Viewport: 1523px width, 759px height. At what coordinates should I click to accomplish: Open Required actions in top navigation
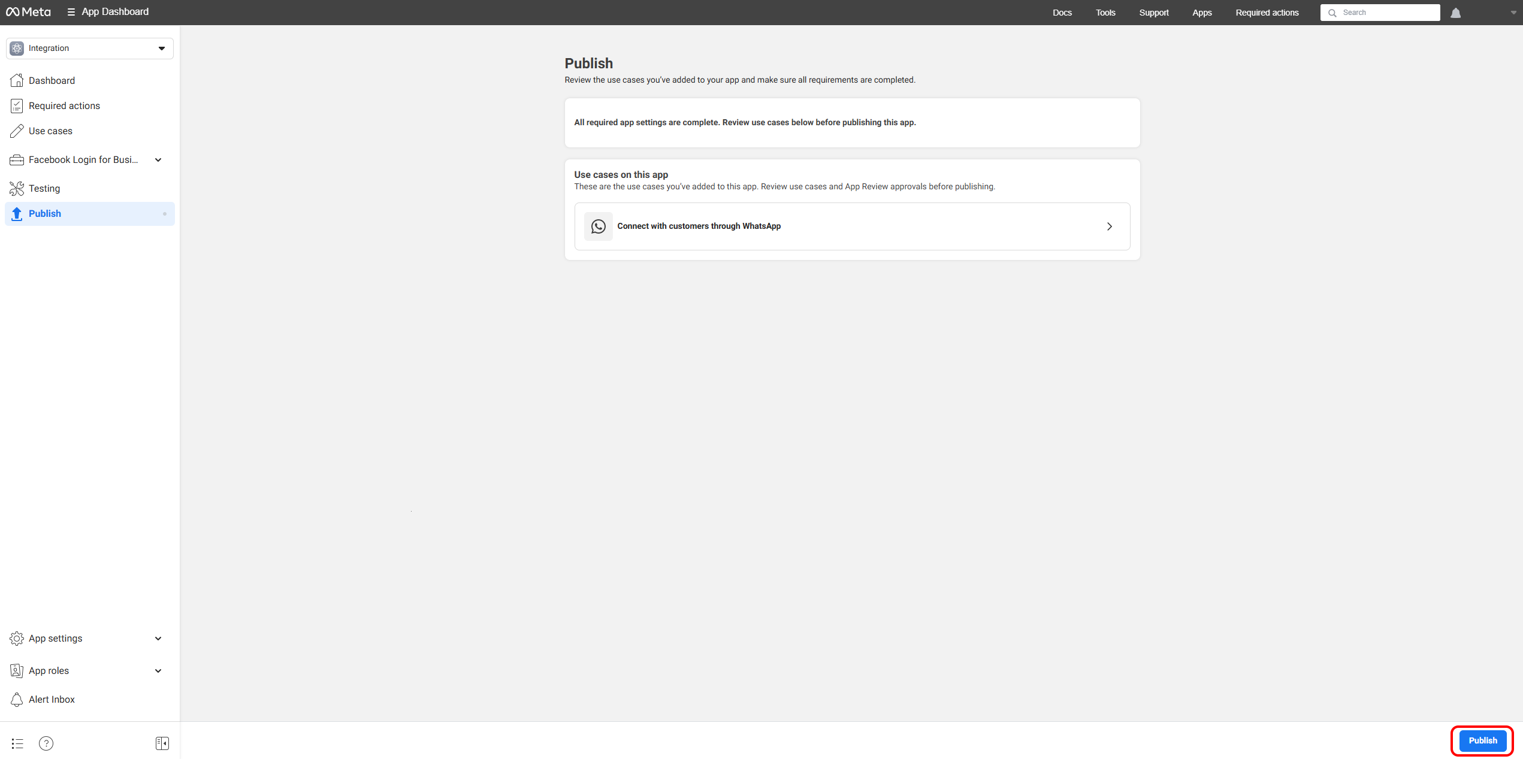1267,13
